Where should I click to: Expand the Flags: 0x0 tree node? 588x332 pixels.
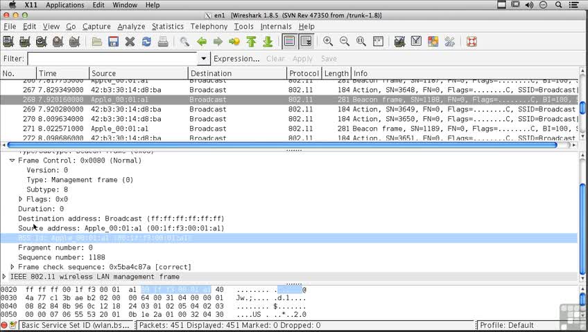point(21,199)
